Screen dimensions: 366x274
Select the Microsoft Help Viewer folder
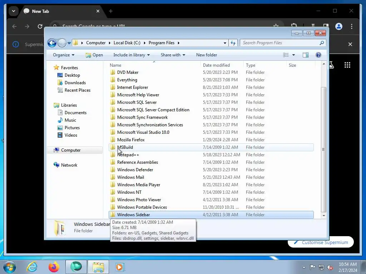pos(211,95)
